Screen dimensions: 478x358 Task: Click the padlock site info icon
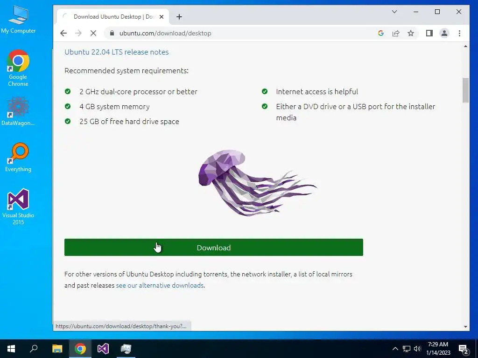pos(112,33)
